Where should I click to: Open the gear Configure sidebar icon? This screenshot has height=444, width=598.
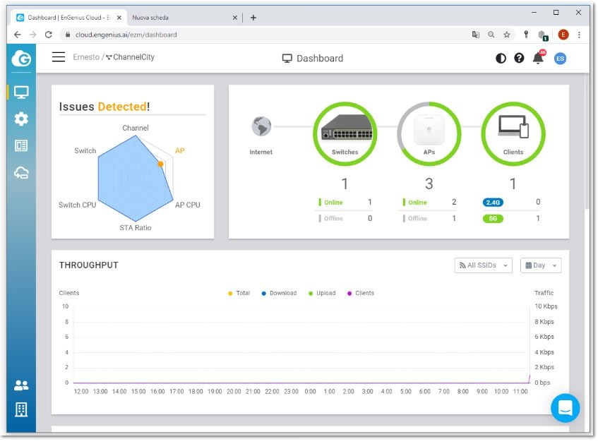[x=21, y=119]
